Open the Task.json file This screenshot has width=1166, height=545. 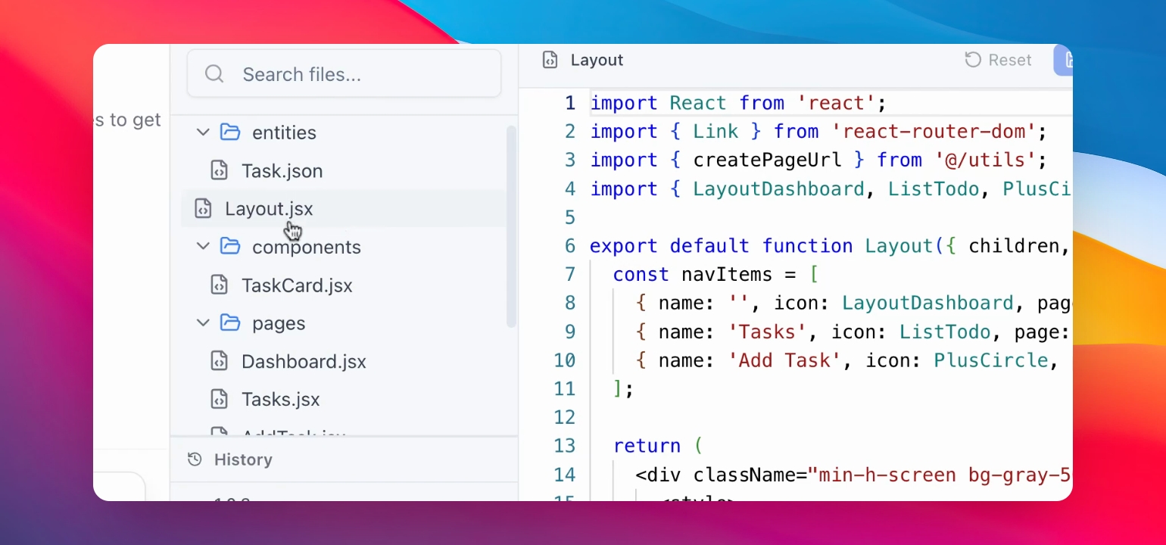[x=282, y=171]
